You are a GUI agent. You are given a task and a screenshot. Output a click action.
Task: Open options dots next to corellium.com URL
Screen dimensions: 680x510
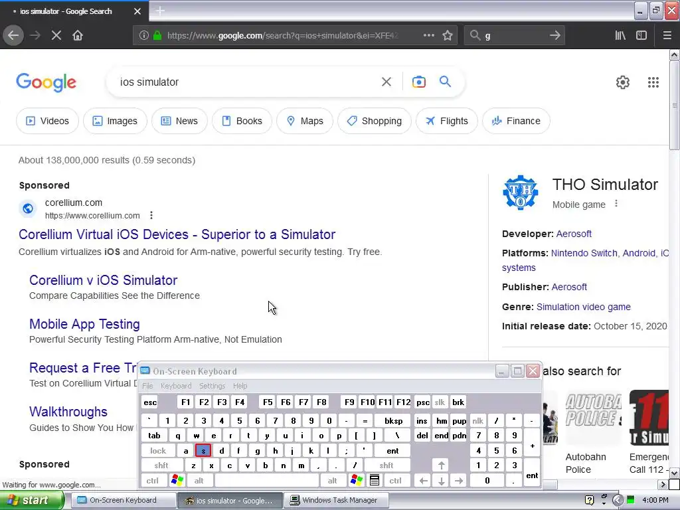coord(151,215)
